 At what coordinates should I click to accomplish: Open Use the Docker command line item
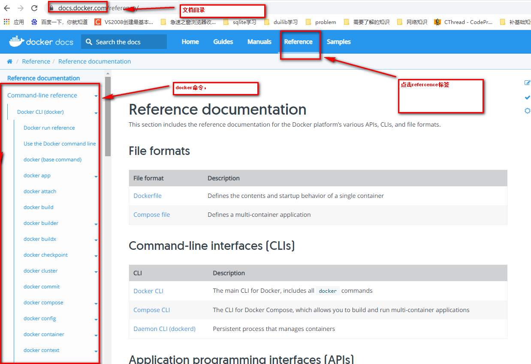[60, 144]
